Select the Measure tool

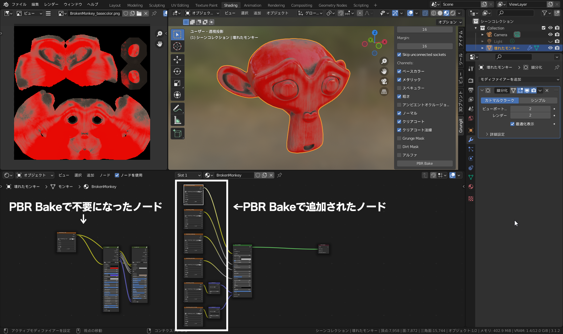(177, 120)
